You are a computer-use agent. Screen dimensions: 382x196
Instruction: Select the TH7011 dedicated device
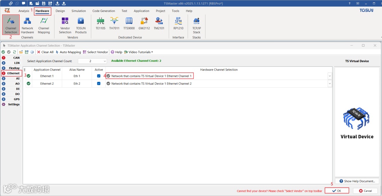pyautogui.click(x=114, y=23)
